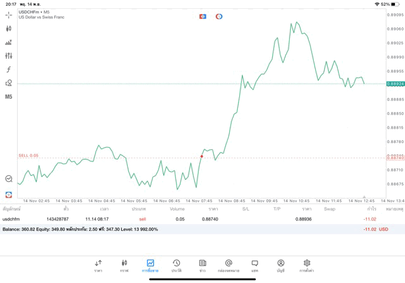The height and width of the screenshot is (283, 405).
Task: Click current price label 0.88924 on axis
Action: click(x=396, y=84)
